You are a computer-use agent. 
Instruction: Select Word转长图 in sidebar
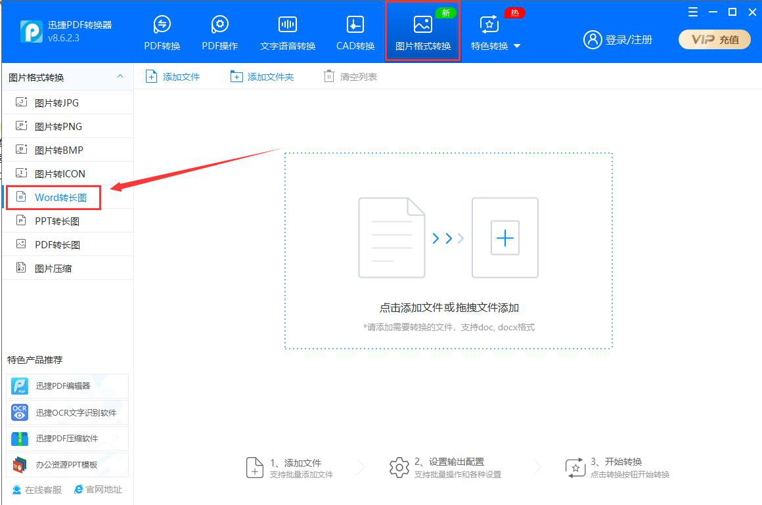pyautogui.click(x=68, y=197)
